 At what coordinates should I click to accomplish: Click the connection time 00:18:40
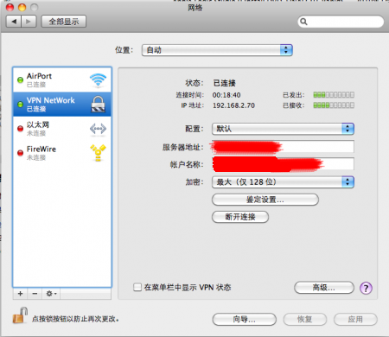click(226, 95)
